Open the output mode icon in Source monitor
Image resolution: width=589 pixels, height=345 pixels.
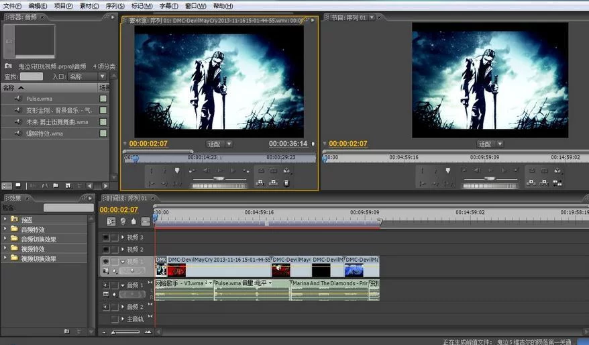point(286,171)
